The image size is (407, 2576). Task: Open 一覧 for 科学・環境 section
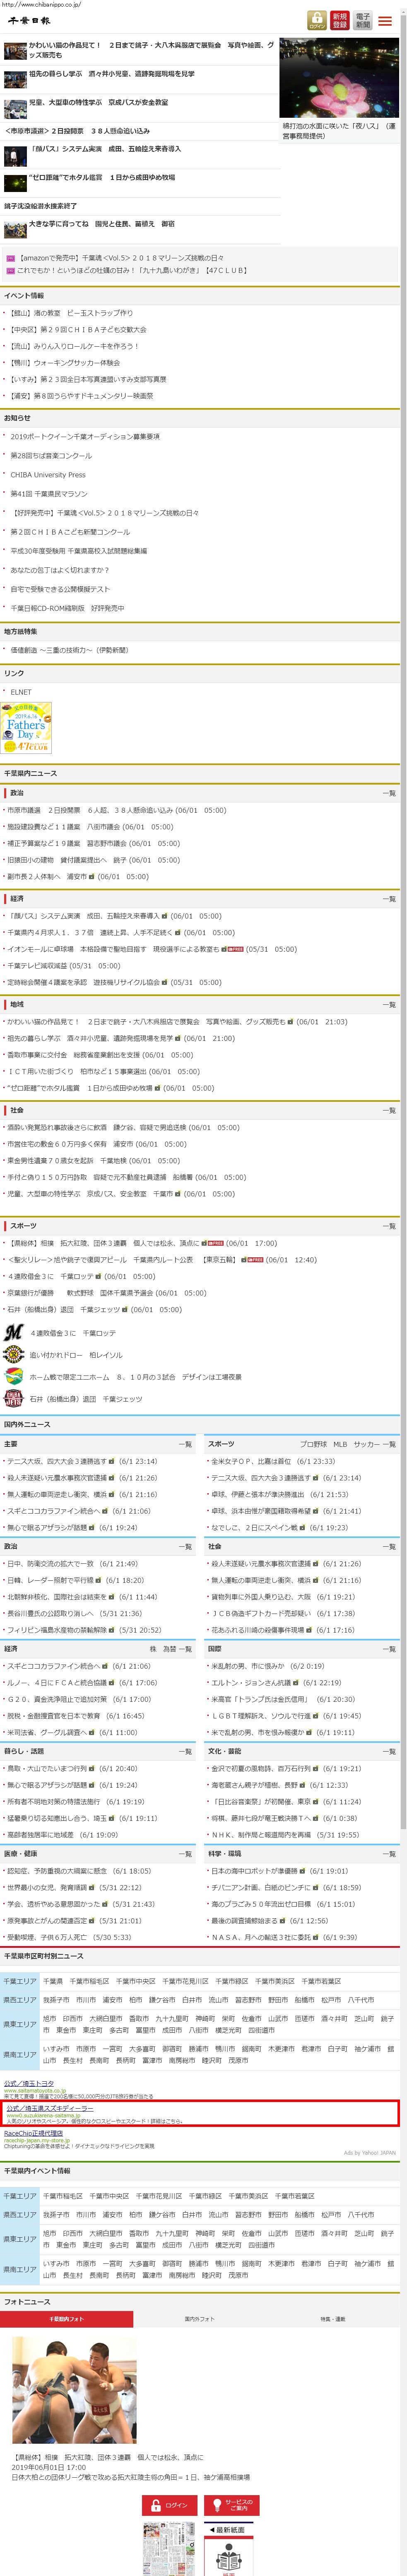click(x=389, y=1854)
